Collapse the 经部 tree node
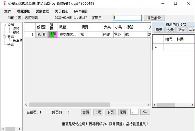This screenshot has width=195, height=131. point(4,25)
